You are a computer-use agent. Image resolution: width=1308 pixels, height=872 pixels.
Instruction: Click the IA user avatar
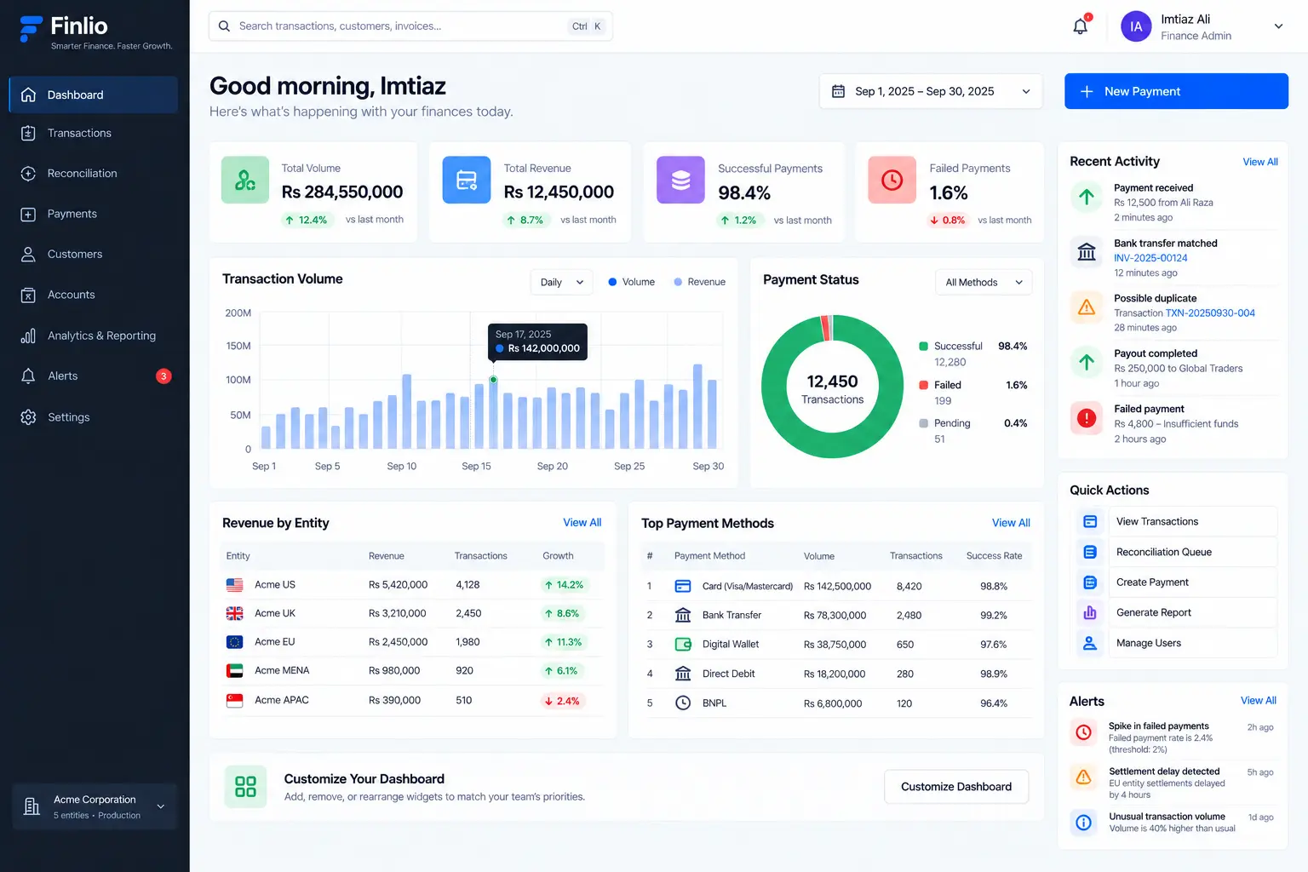(x=1136, y=26)
